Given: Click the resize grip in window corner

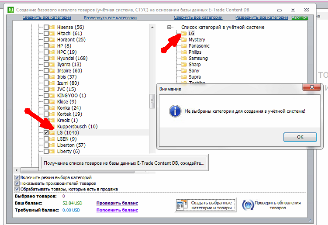Looking at the screenshot, I should [x=310, y=220].
